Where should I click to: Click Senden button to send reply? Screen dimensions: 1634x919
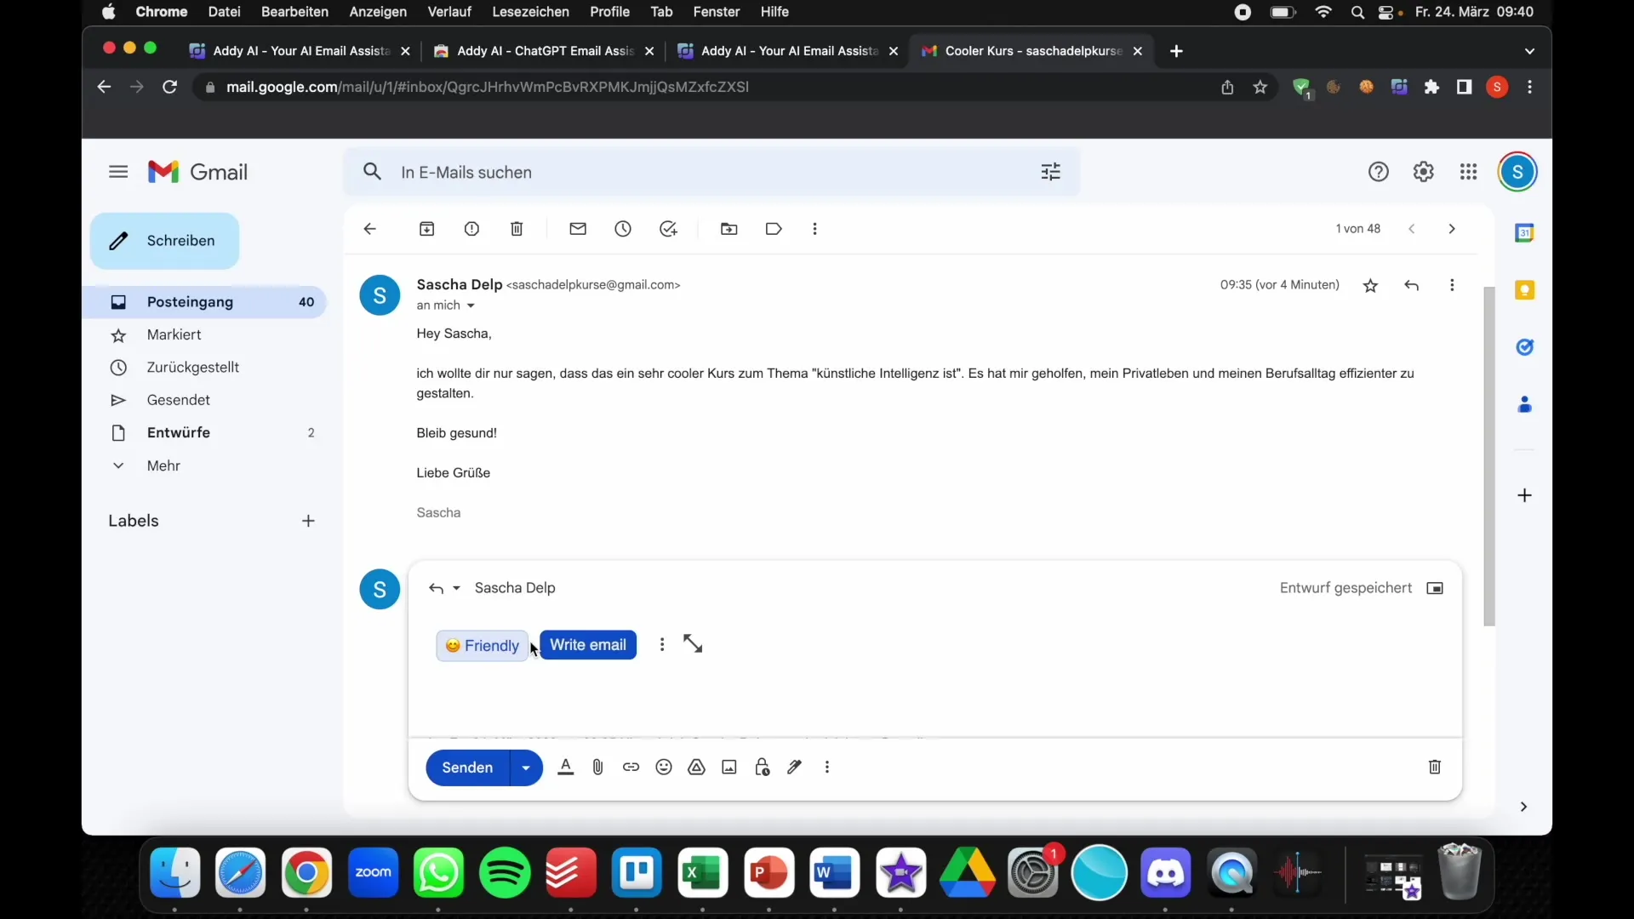467,767
